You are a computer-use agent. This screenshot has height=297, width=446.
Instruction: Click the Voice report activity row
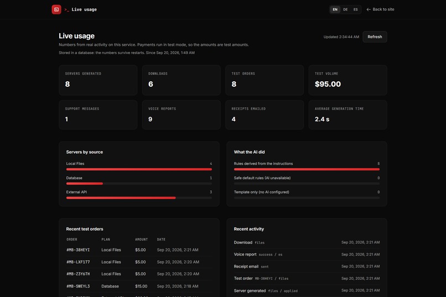pyautogui.click(x=307, y=254)
